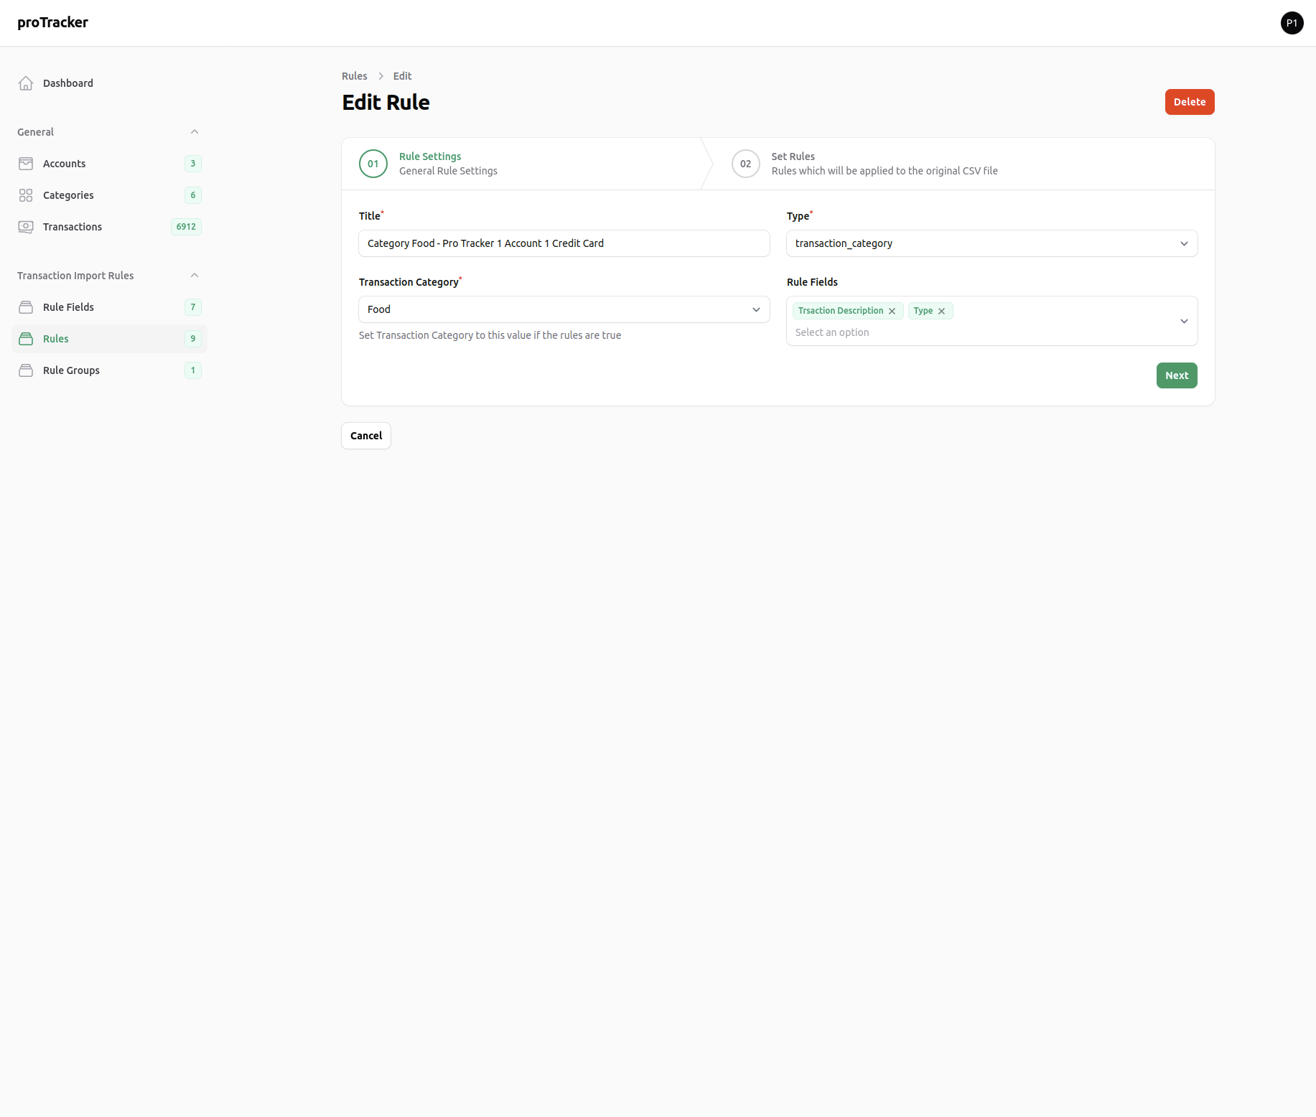Click the green Next button
Screen dimensions: 1316x1117
pos(1176,375)
